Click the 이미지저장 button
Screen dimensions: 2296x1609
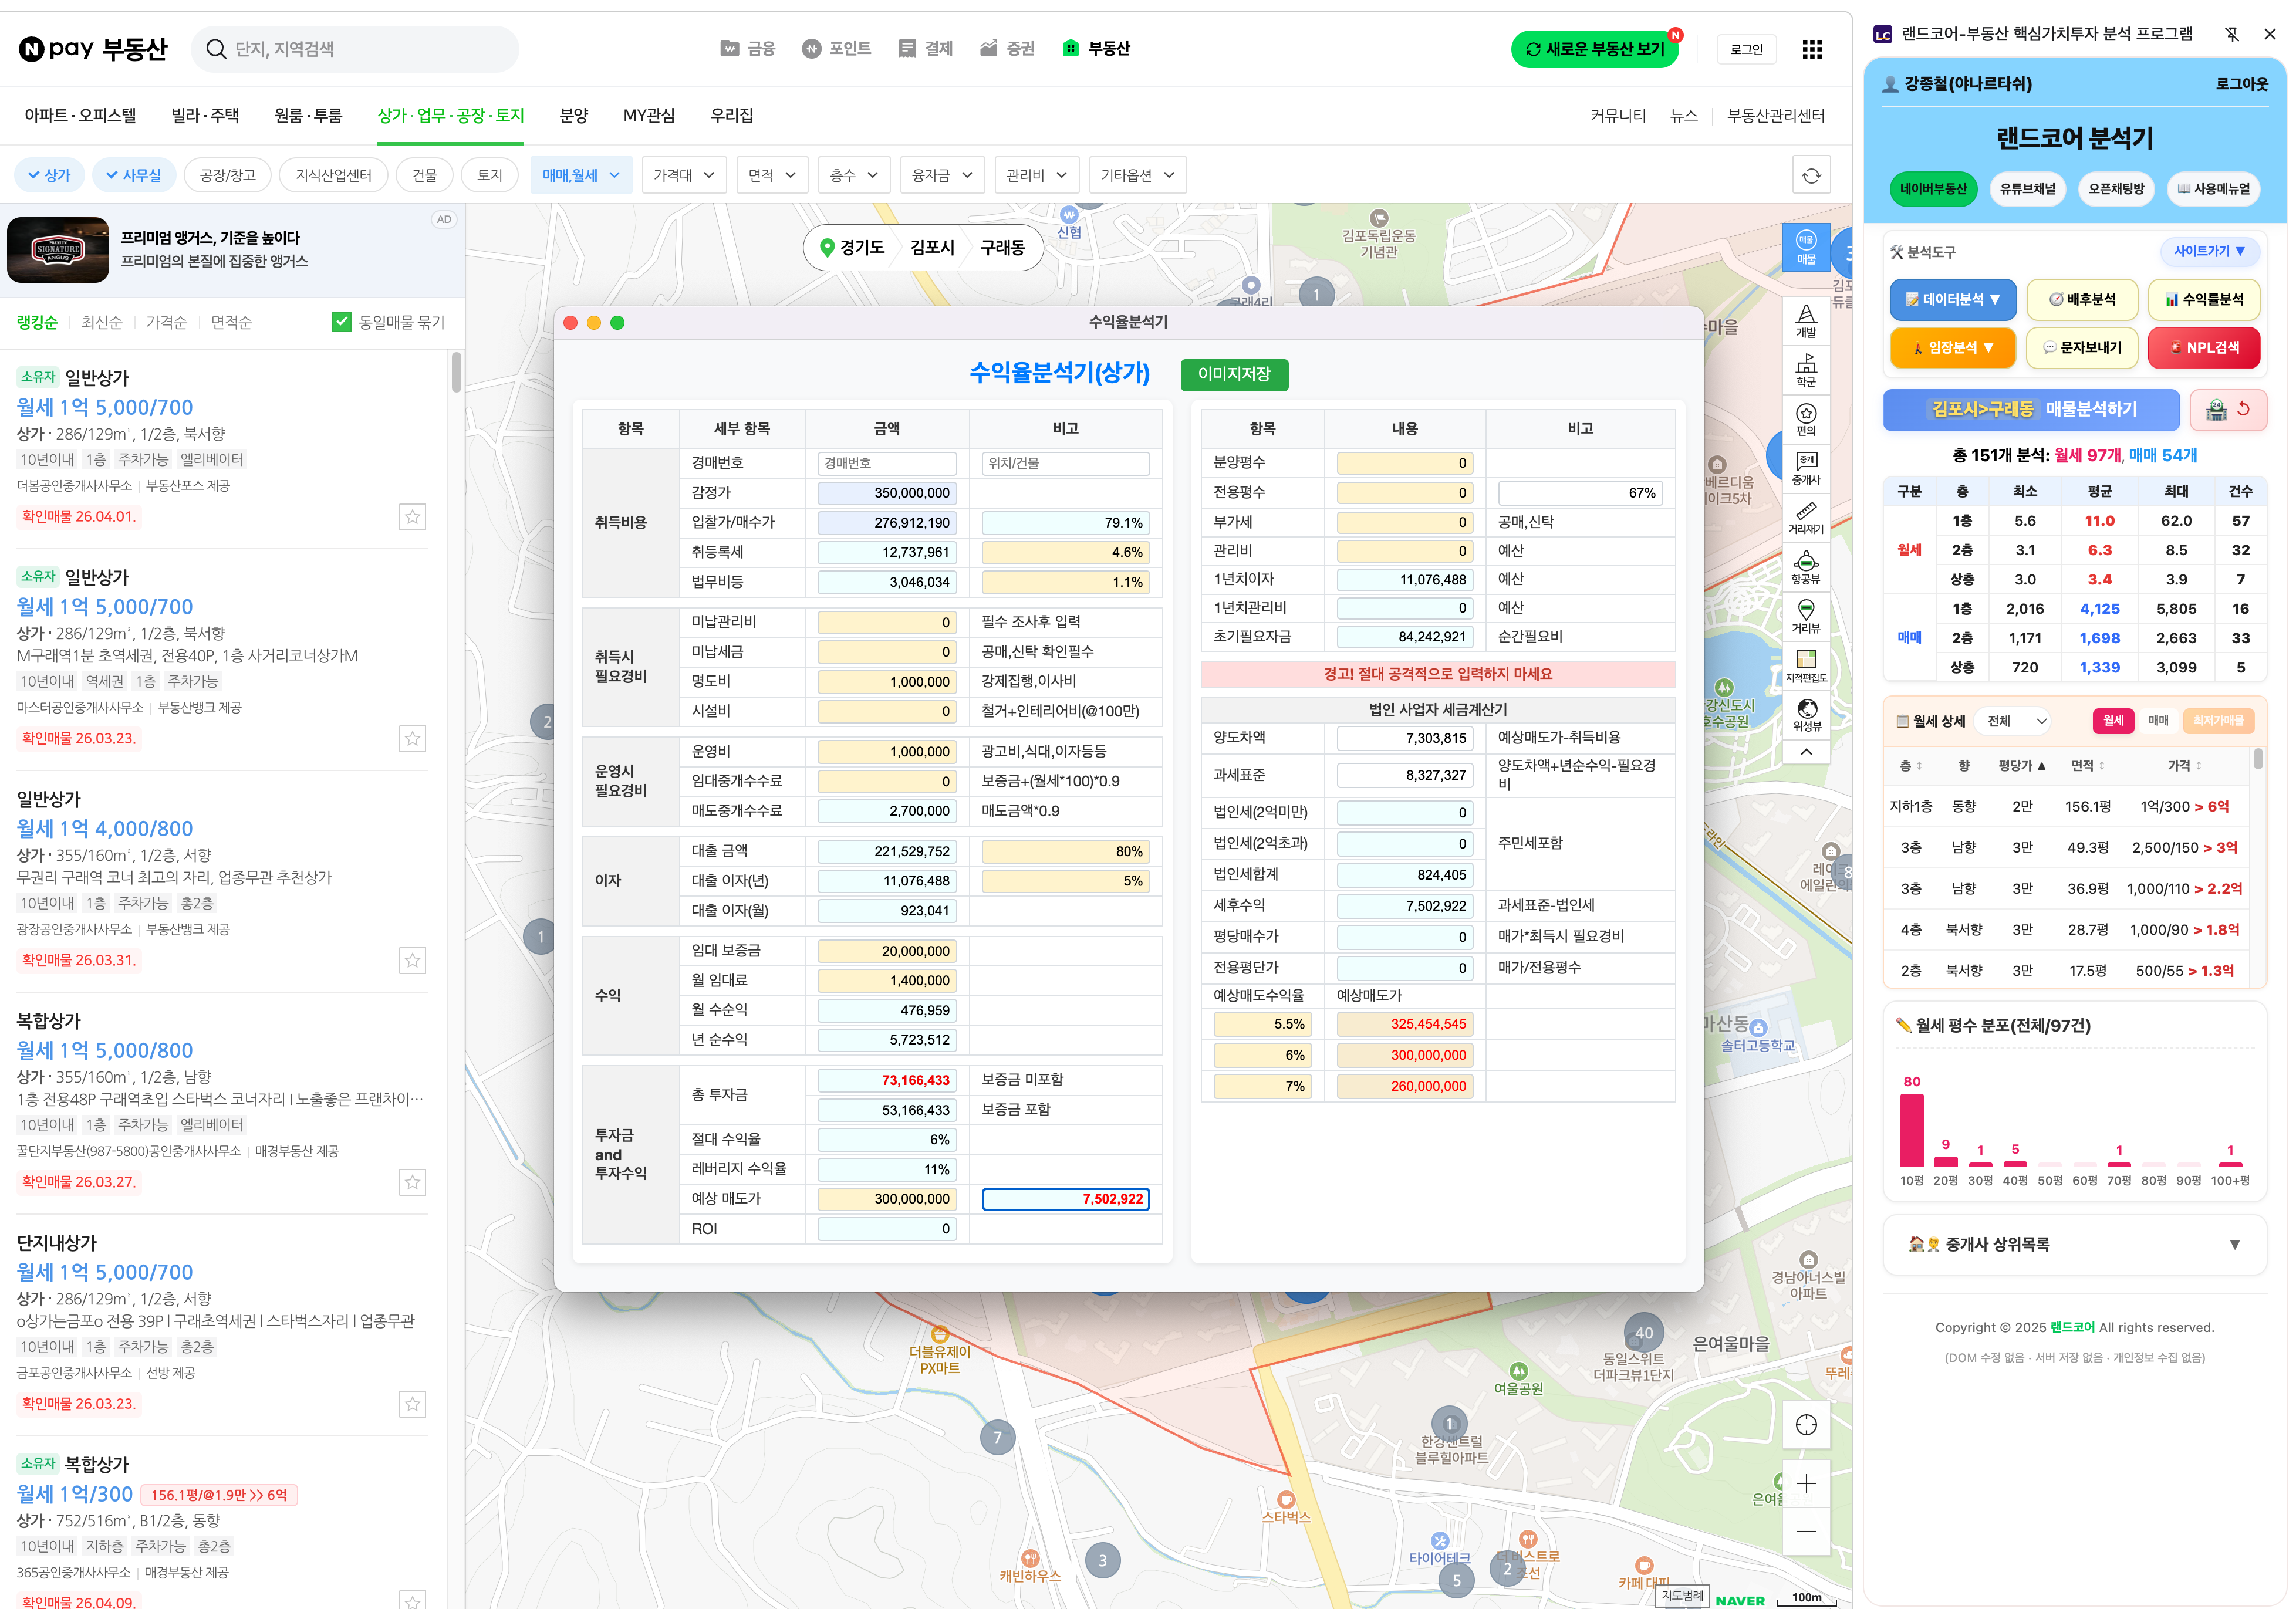[x=1234, y=374]
